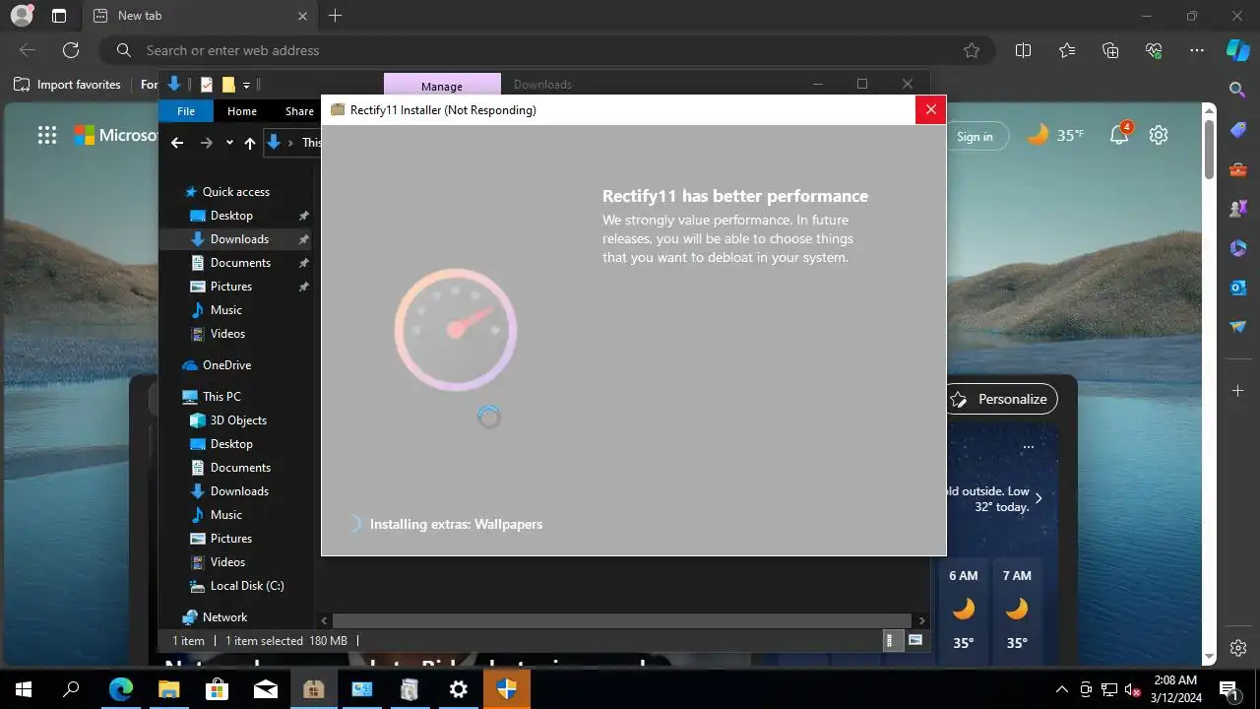Select This PC in Explorer tree
1260x709 pixels.
coord(221,397)
